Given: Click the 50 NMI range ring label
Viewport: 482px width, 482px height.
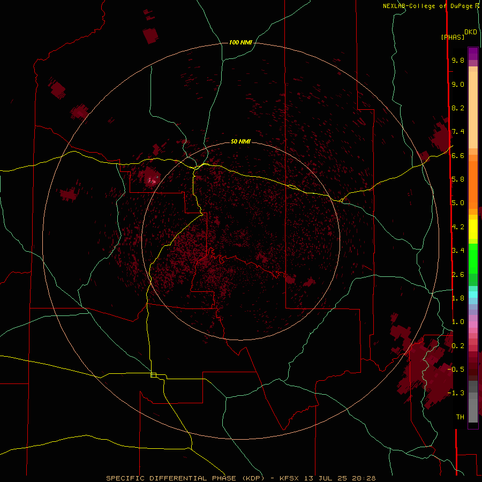Looking at the screenshot, I should (240, 141).
